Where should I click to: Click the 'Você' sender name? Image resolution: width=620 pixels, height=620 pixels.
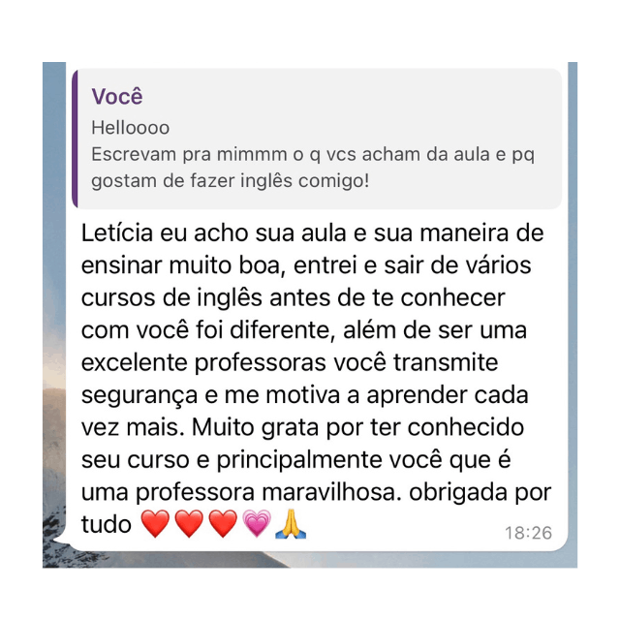pyautogui.click(x=117, y=97)
